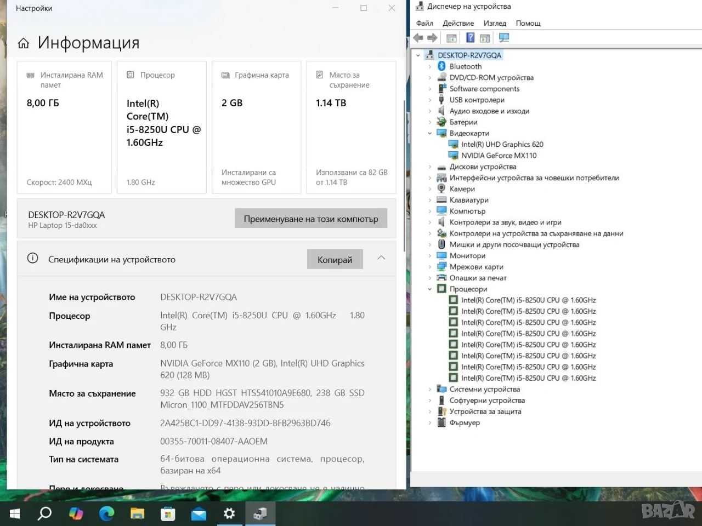Screen dimensions: 702x526
Task: Click the Копирай button
Action: 335,259
